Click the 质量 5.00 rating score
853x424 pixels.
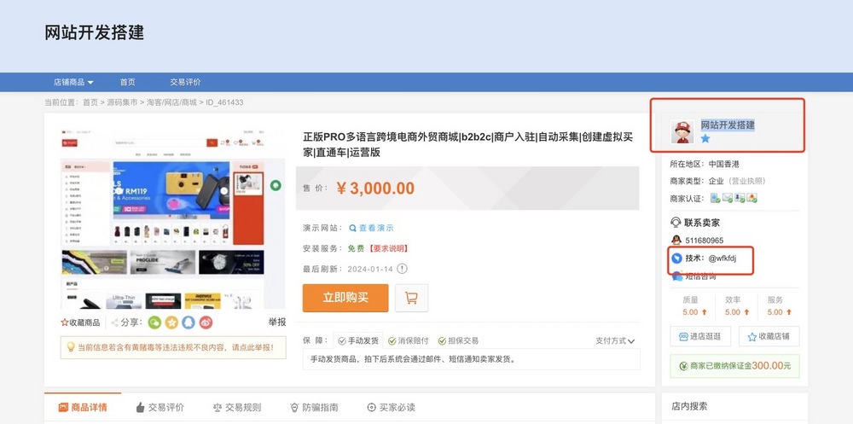[690, 312]
